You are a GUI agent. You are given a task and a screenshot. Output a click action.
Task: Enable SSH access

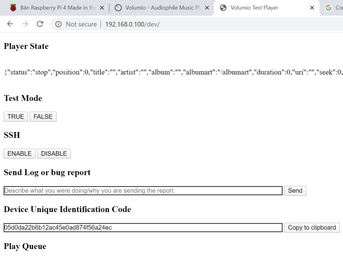pyautogui.click(x=19, y=154)
